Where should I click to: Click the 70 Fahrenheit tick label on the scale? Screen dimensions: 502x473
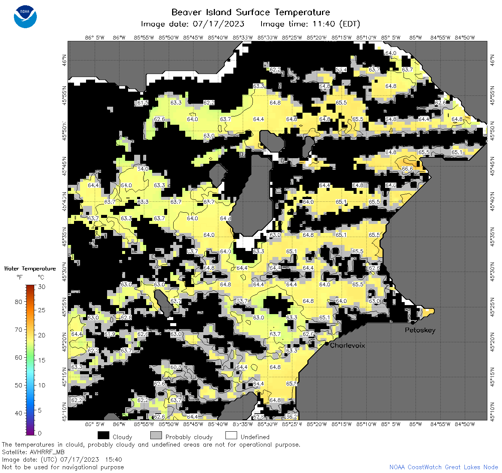(x=18, y=329)
